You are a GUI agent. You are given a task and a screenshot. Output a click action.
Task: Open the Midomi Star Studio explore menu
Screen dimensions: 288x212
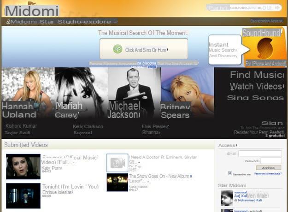coord(62,22)
